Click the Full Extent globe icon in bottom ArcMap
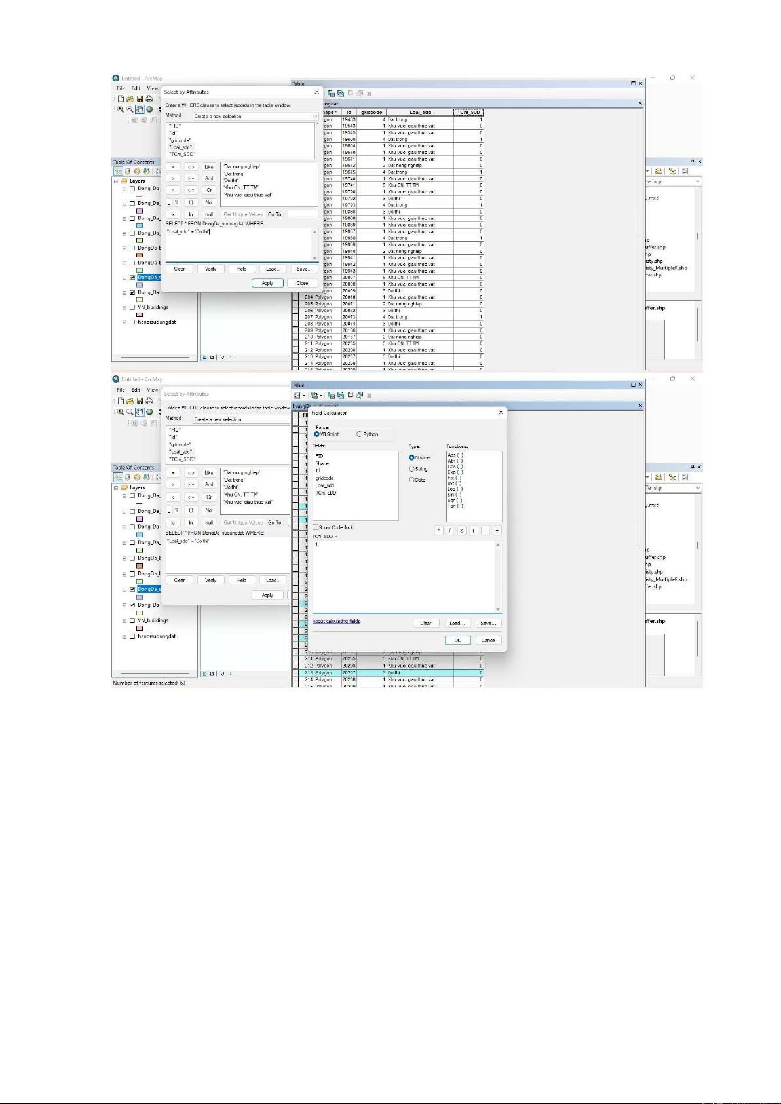The image size is (781, 1104). tap(149, 412)
